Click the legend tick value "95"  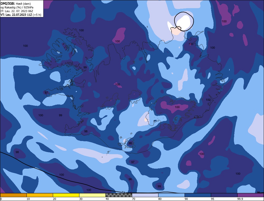click(x=213, y=199)
